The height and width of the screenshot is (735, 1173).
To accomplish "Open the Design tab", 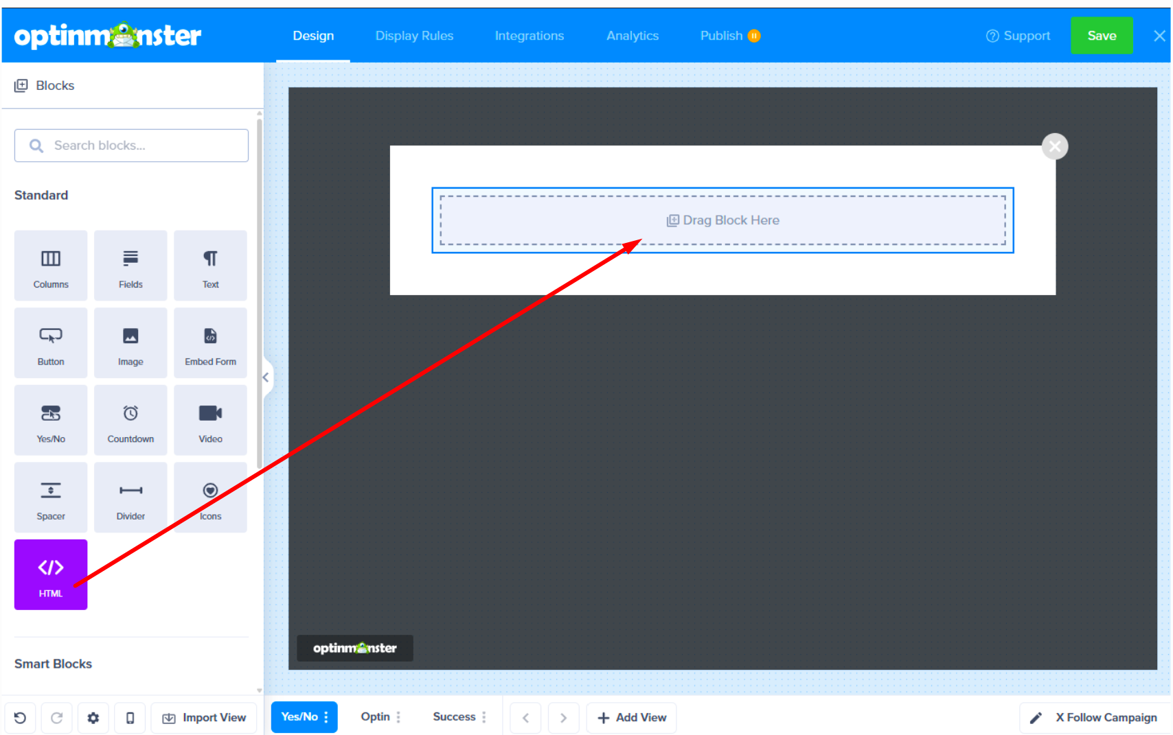I will click(x=313, y=36).
